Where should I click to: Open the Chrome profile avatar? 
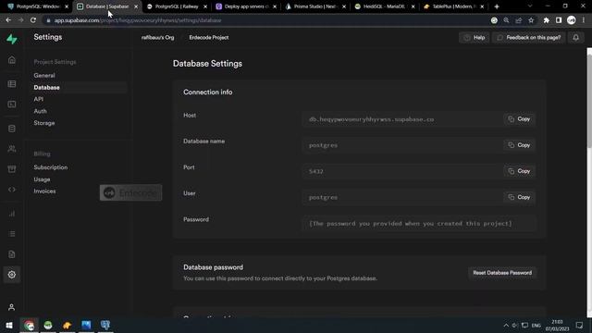572,20
